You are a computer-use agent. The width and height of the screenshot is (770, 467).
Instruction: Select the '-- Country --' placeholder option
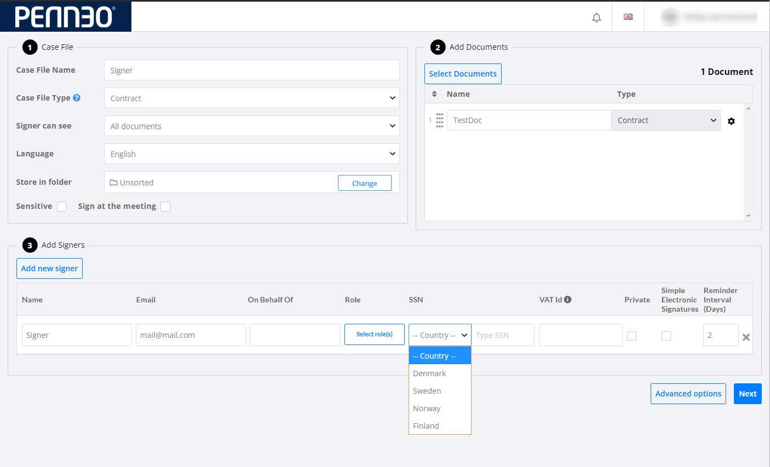coord(440,356)
